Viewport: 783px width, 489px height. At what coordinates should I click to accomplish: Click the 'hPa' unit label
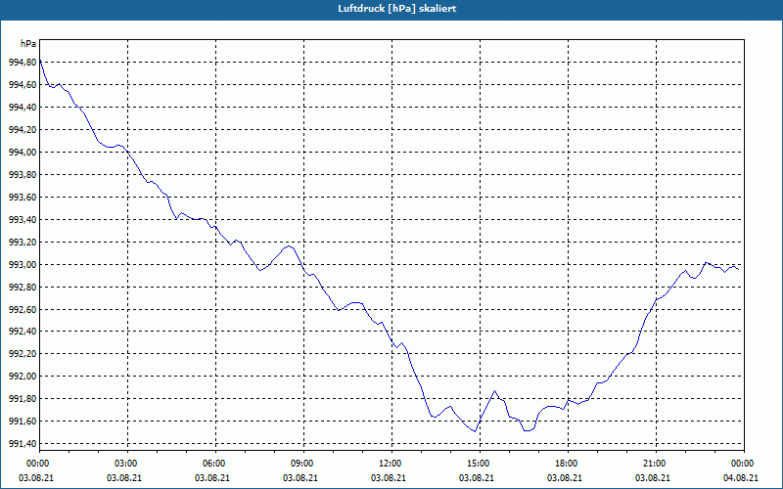[x=28, y=44]
